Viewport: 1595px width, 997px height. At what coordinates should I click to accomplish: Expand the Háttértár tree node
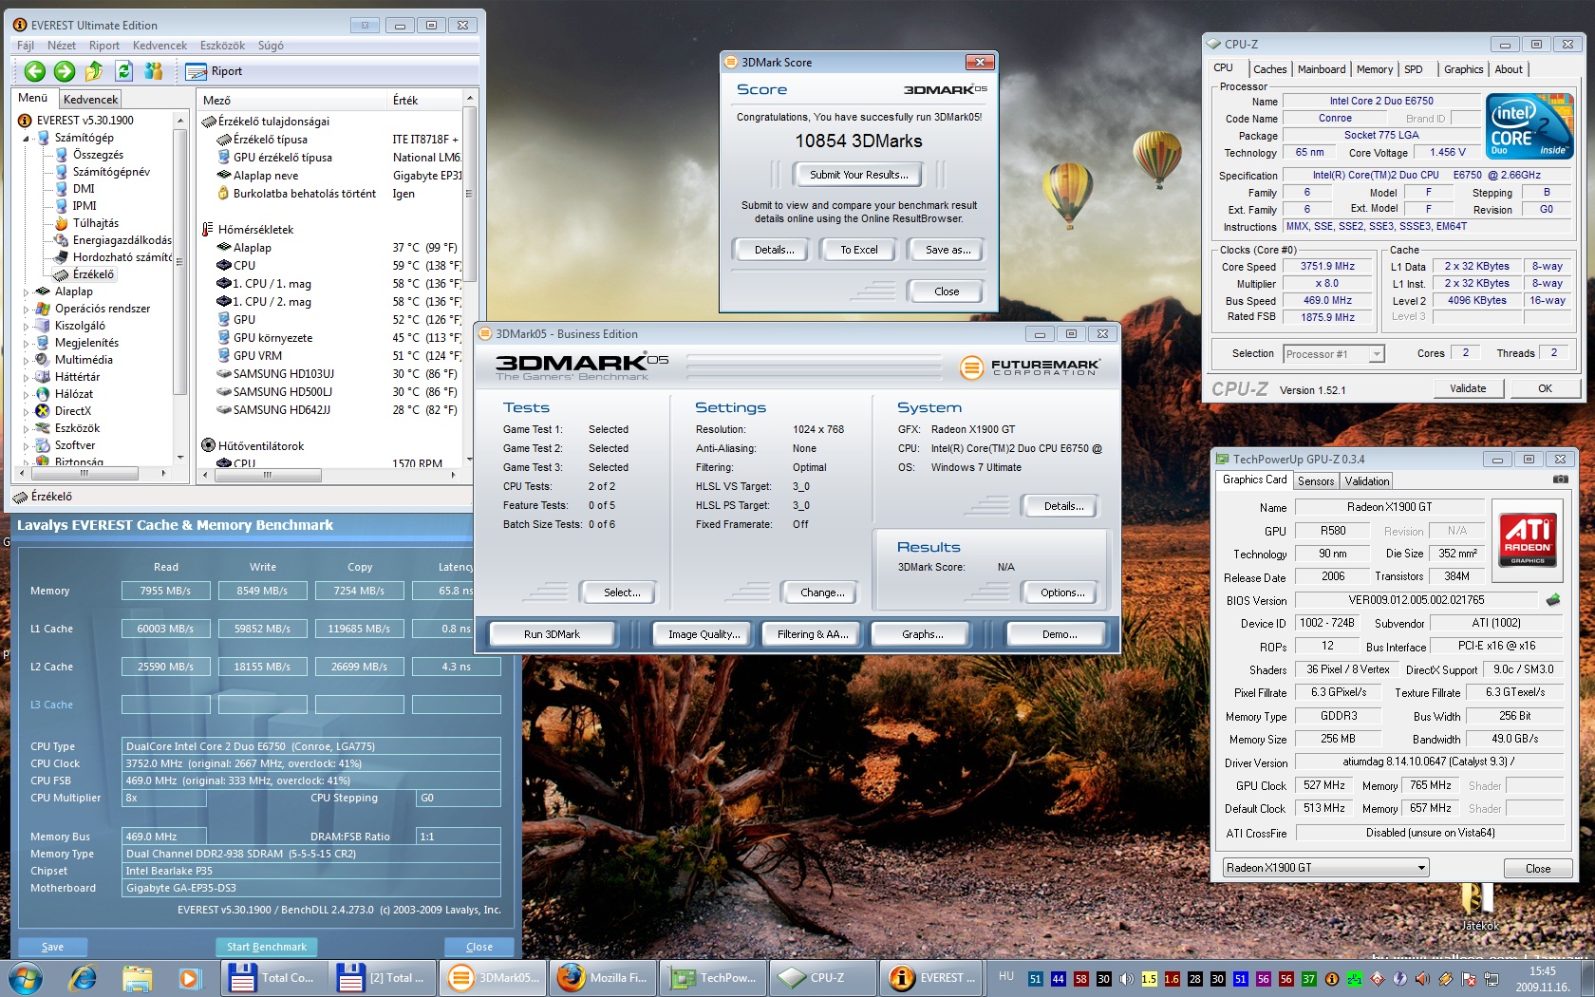tap(27, 378)
